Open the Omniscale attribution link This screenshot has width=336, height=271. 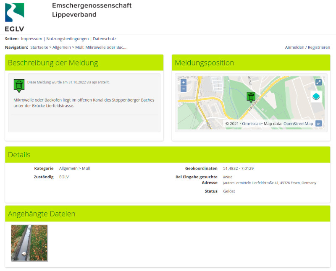tap(251, 123)
